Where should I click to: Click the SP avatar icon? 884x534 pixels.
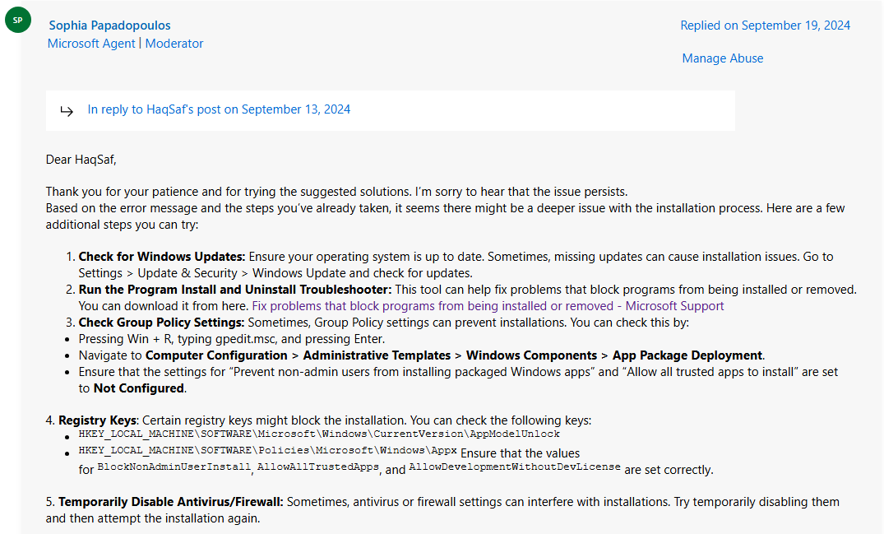click(x=18, y=20)
